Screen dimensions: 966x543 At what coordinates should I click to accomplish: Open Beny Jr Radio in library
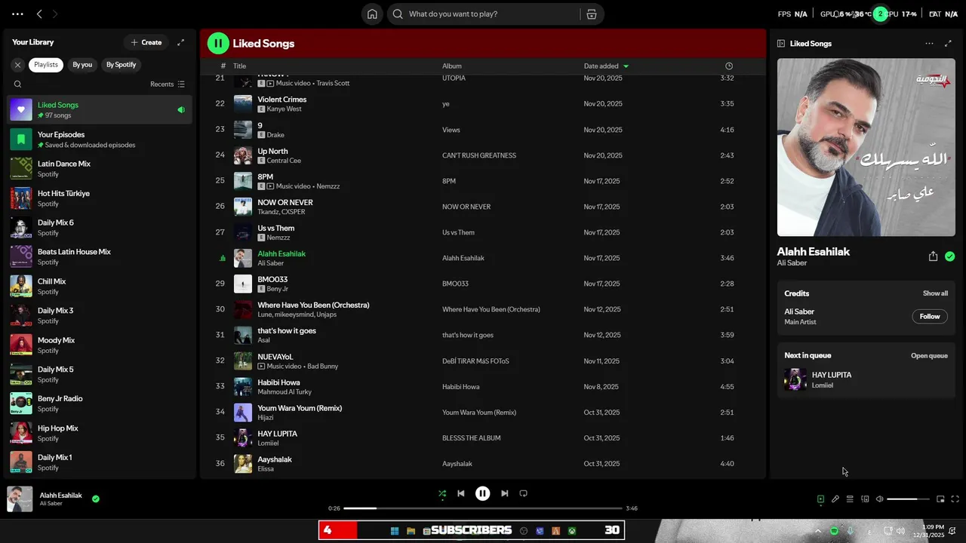point(99,403)
